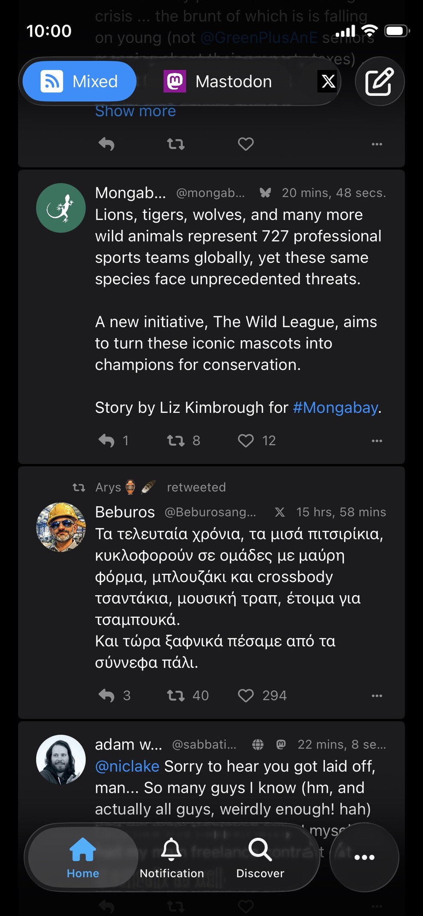This screenshot has height=916, width=423.
Task: Like the Beburos post with 294 likes
Action: [246, 696]
